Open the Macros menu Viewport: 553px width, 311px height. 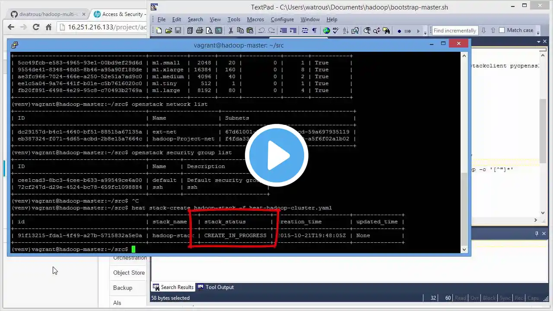255,19
